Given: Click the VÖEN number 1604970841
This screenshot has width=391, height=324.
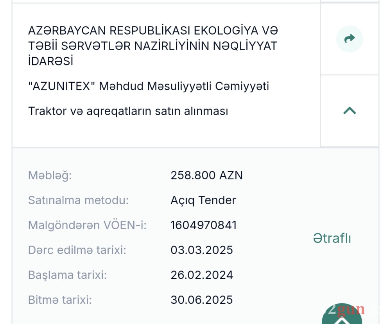Looking at the screenshot, I should (x=204, y=225).
